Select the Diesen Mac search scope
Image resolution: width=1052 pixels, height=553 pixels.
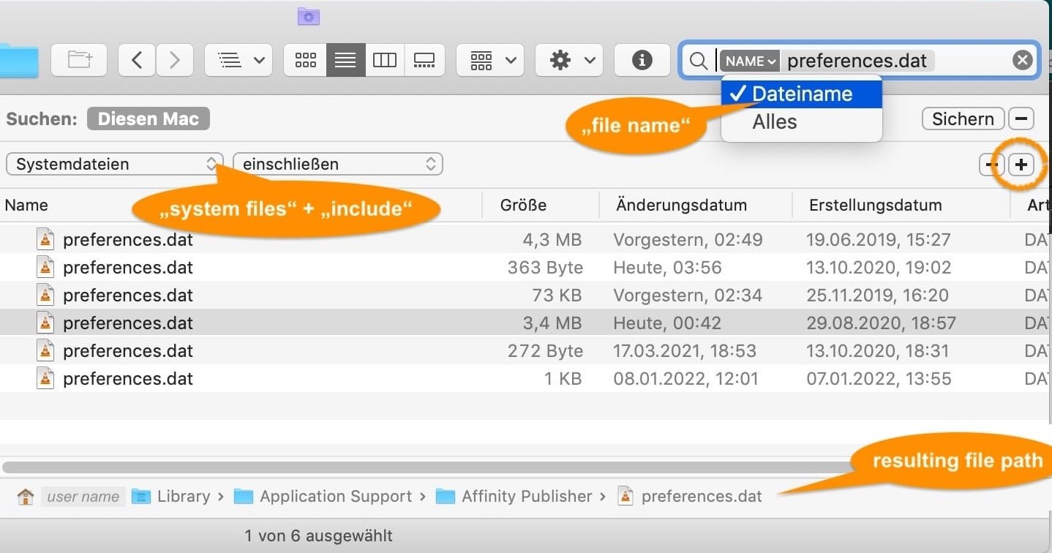[148, 118]
